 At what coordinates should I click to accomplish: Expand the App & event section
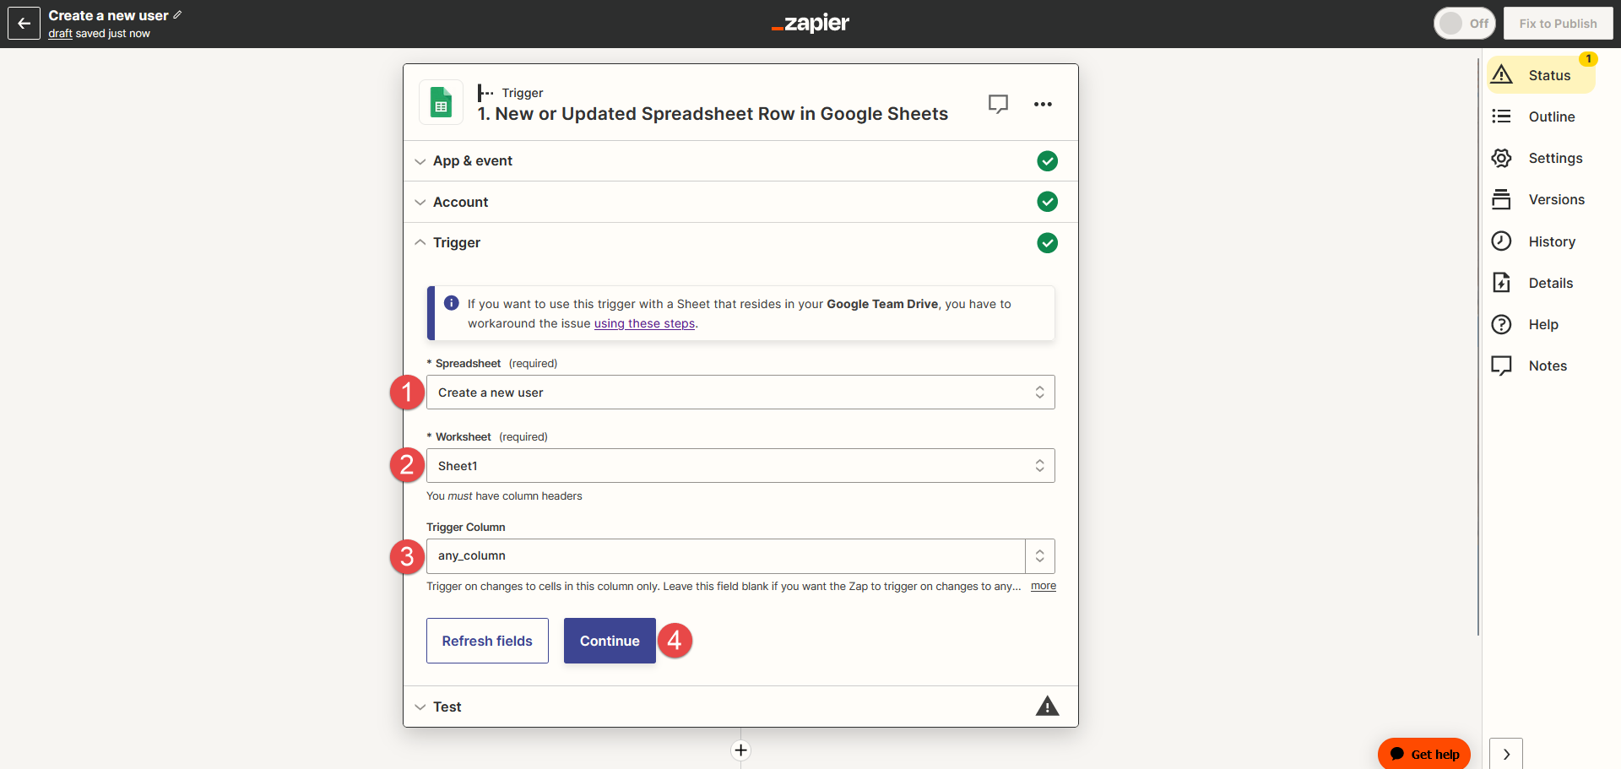(740, 160)
